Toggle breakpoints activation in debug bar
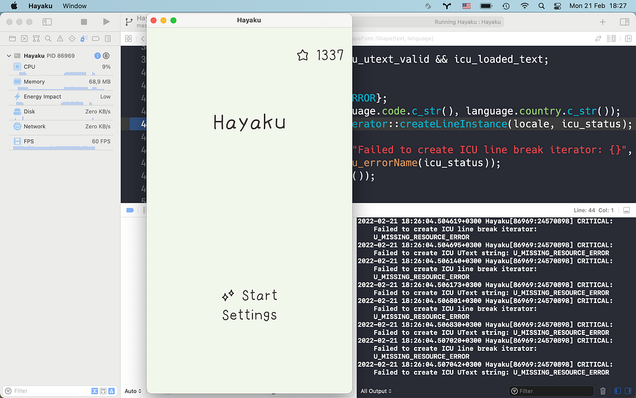This screenshot has width=636, height=398. tap(130, 210)
